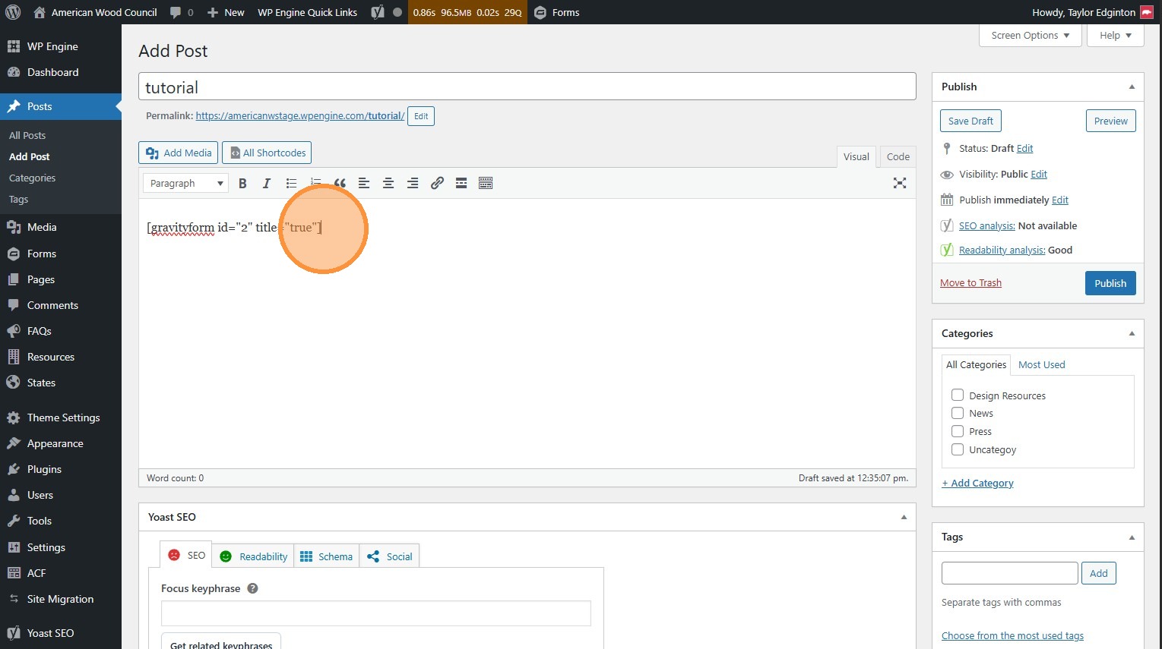Edit the post Visibility
The height and width of the screenshot is (649, 1162).
coord(1039,175)
